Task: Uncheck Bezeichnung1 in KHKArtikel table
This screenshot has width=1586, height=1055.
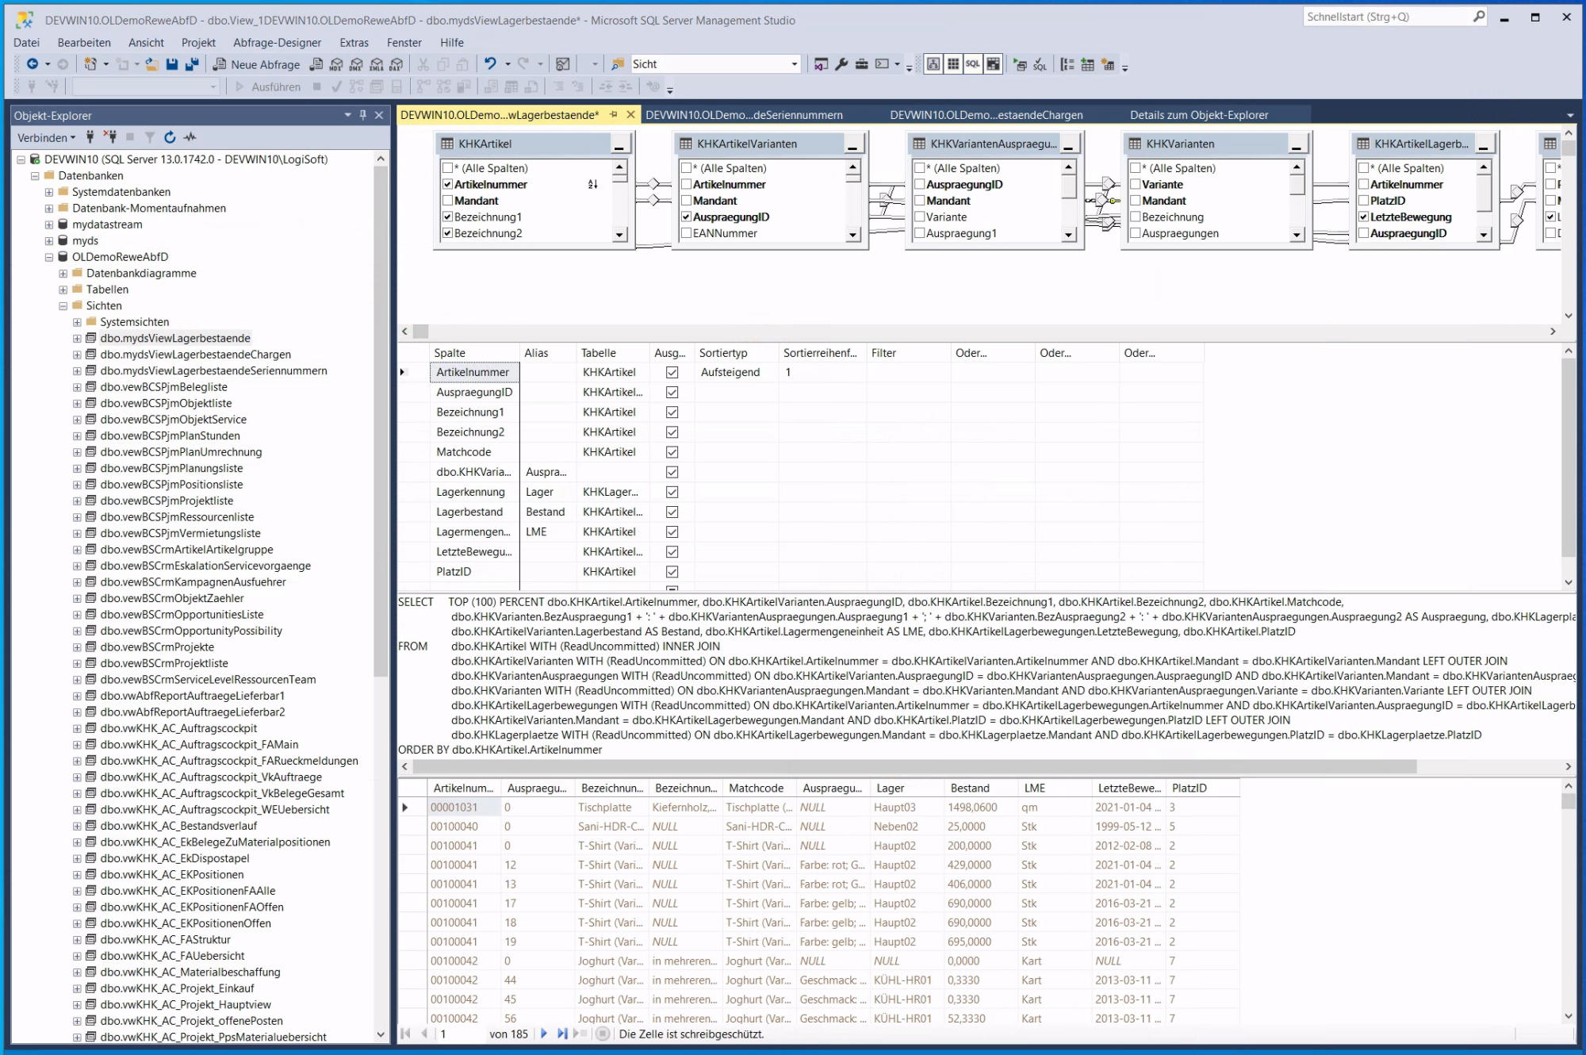Action: pos(447,217)
